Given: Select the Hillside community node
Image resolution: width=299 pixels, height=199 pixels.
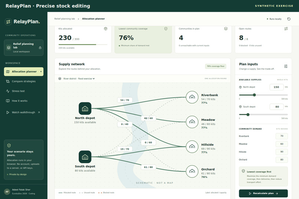Looking at the screenshot, I should click(192, 147).
